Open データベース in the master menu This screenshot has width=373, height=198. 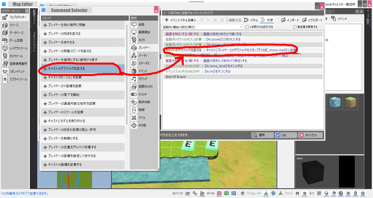(15, 33)
